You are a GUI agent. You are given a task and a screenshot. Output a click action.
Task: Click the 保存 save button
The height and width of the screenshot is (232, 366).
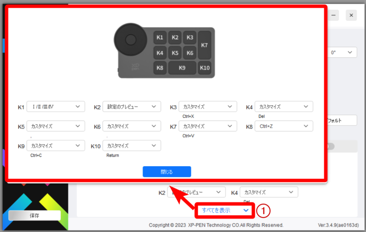coord(34,216)
